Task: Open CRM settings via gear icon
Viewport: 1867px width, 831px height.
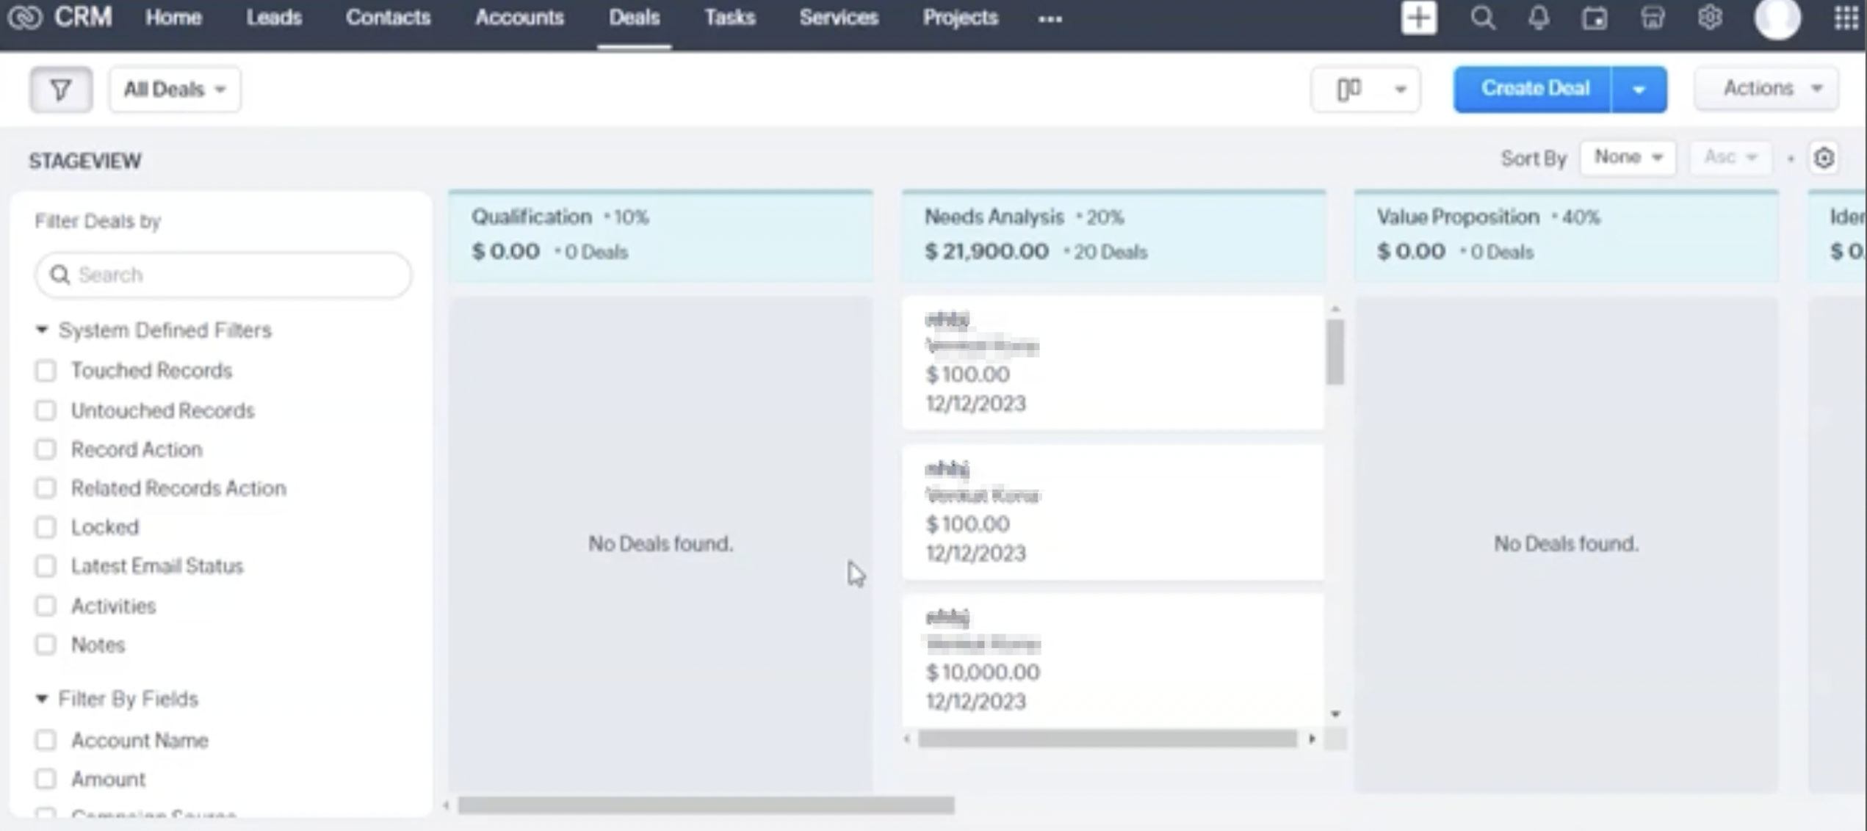Action: click(1710, 18)
